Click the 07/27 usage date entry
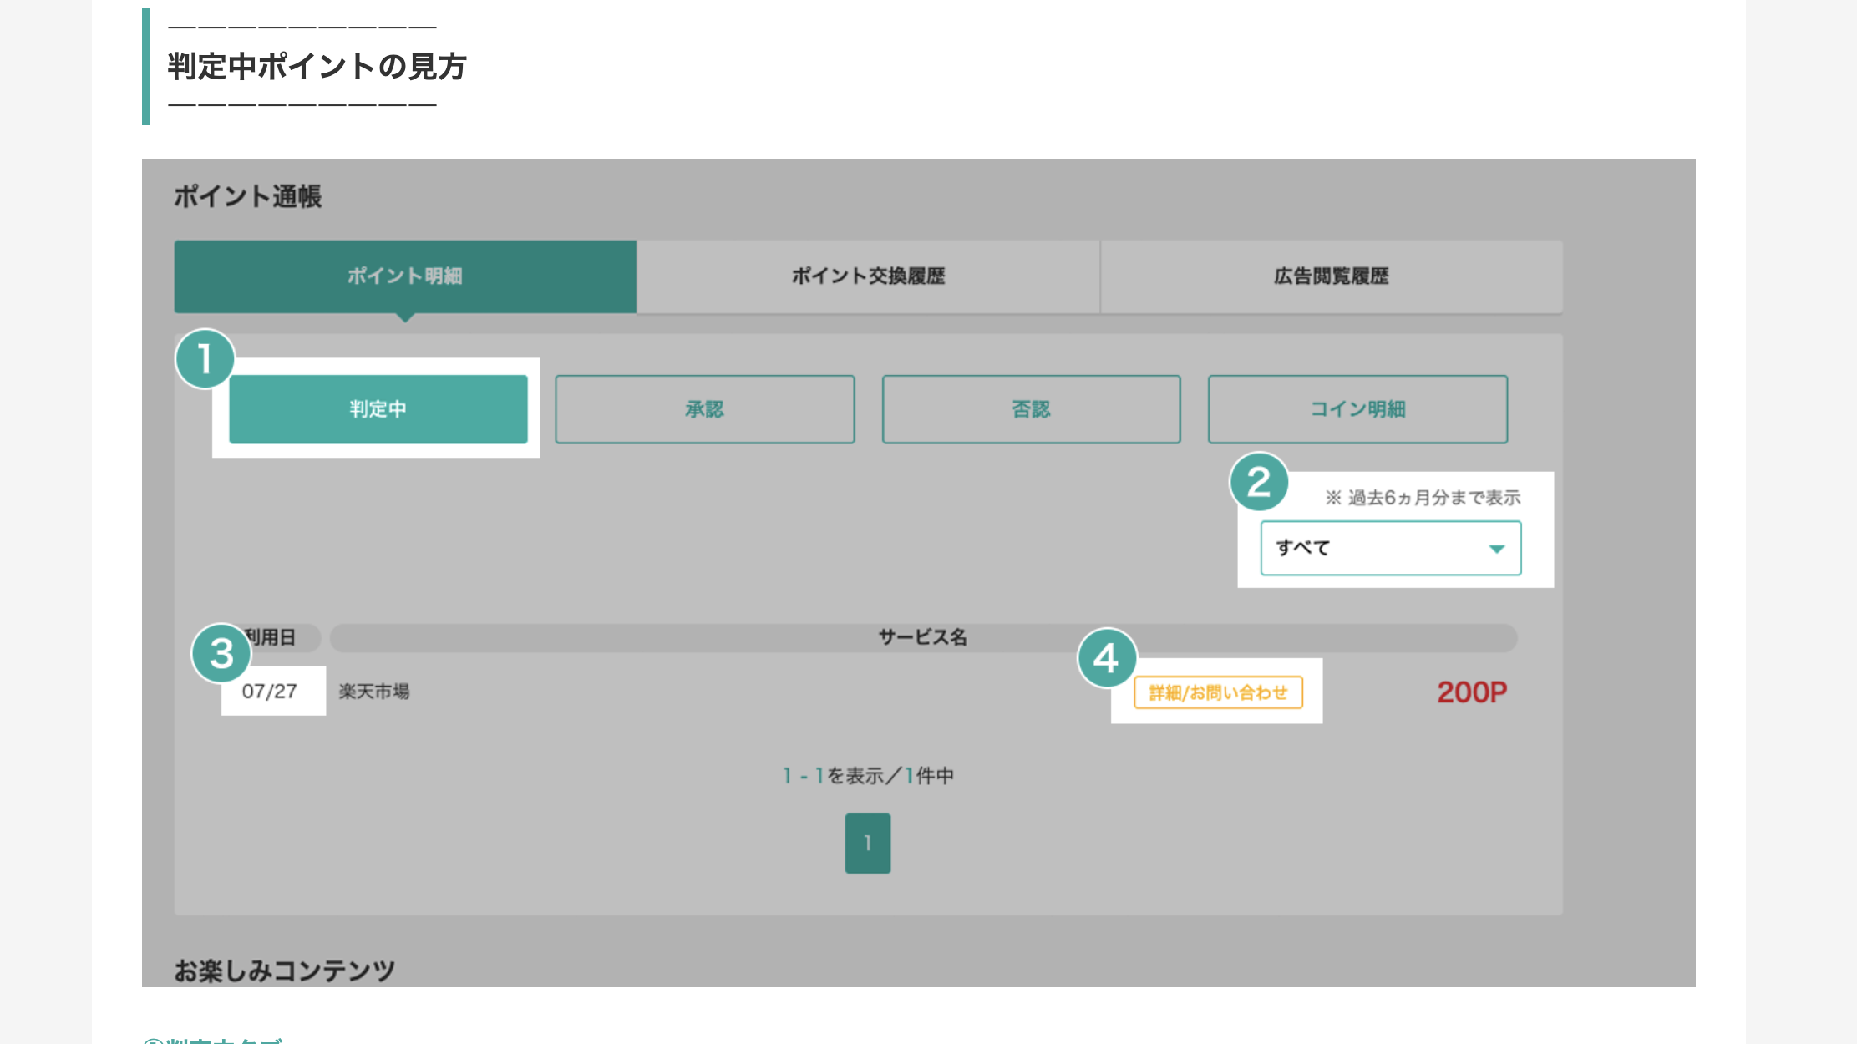1857x1044 pixels. click(270, 692)
